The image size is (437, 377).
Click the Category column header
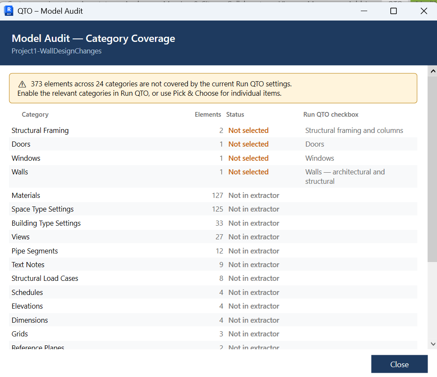[35, 115]
